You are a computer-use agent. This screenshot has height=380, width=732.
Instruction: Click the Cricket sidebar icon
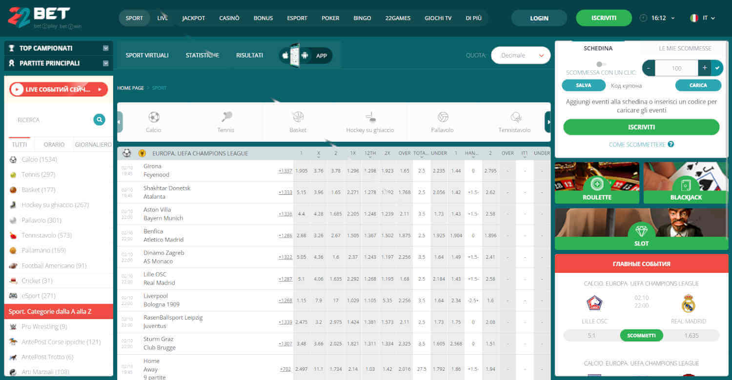(13, 281)
